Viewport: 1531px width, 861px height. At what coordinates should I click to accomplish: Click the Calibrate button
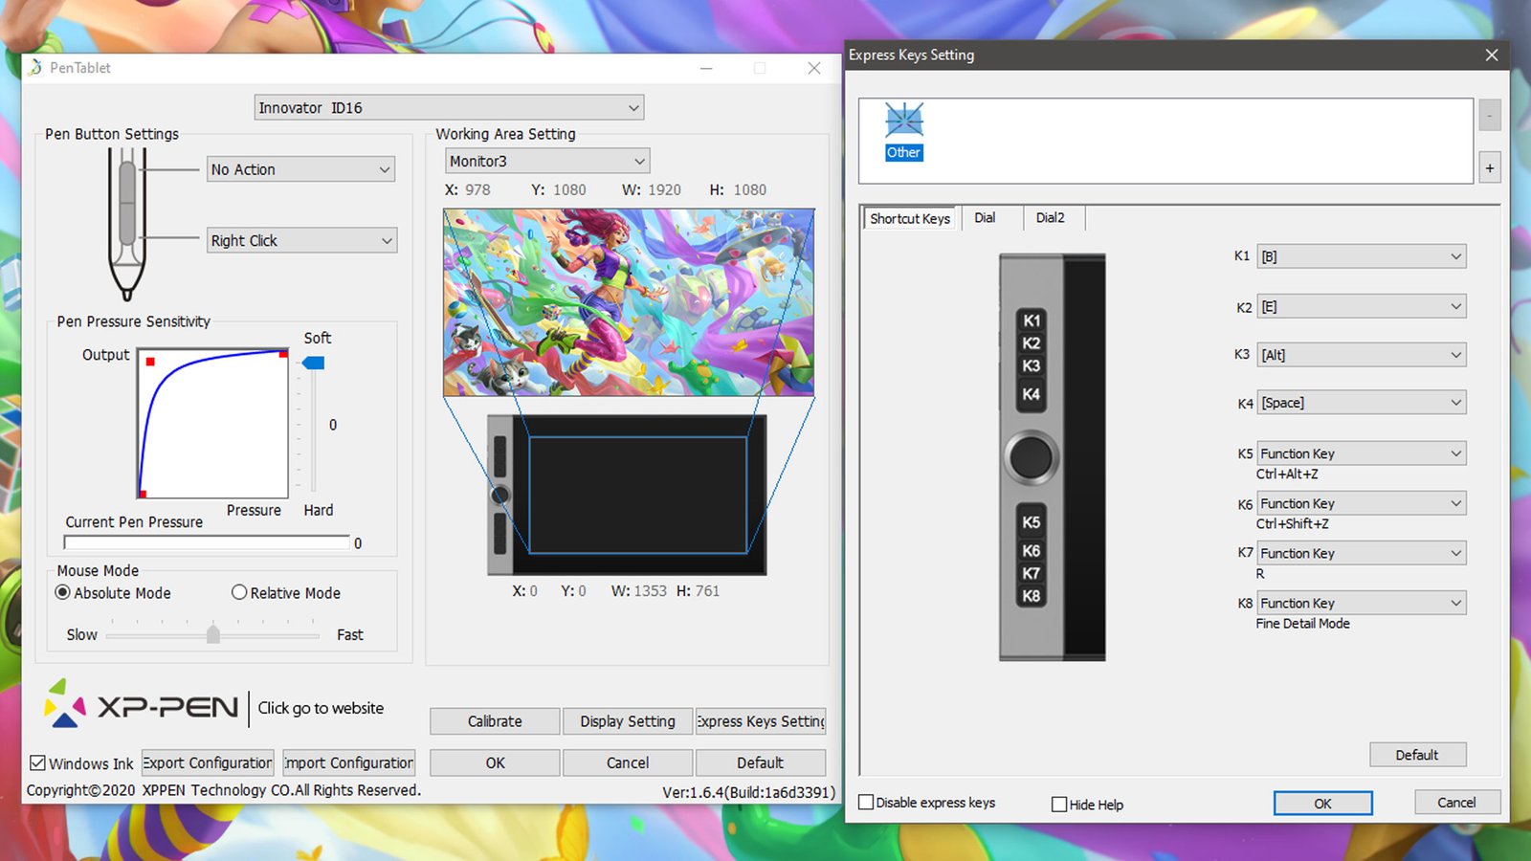495,721
